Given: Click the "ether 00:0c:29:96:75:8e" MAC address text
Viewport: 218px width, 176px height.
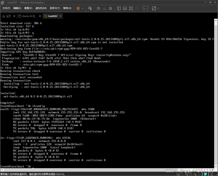Looking at the screenshot, I should (32, 119).
